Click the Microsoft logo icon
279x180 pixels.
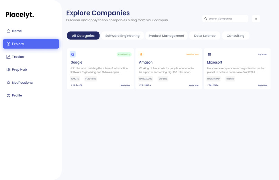tap(210, 54)
